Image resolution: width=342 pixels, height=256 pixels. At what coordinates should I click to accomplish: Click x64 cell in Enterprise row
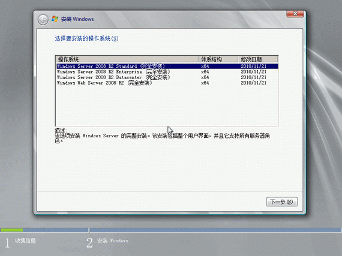pyautogui.click(x=205, y=72)
